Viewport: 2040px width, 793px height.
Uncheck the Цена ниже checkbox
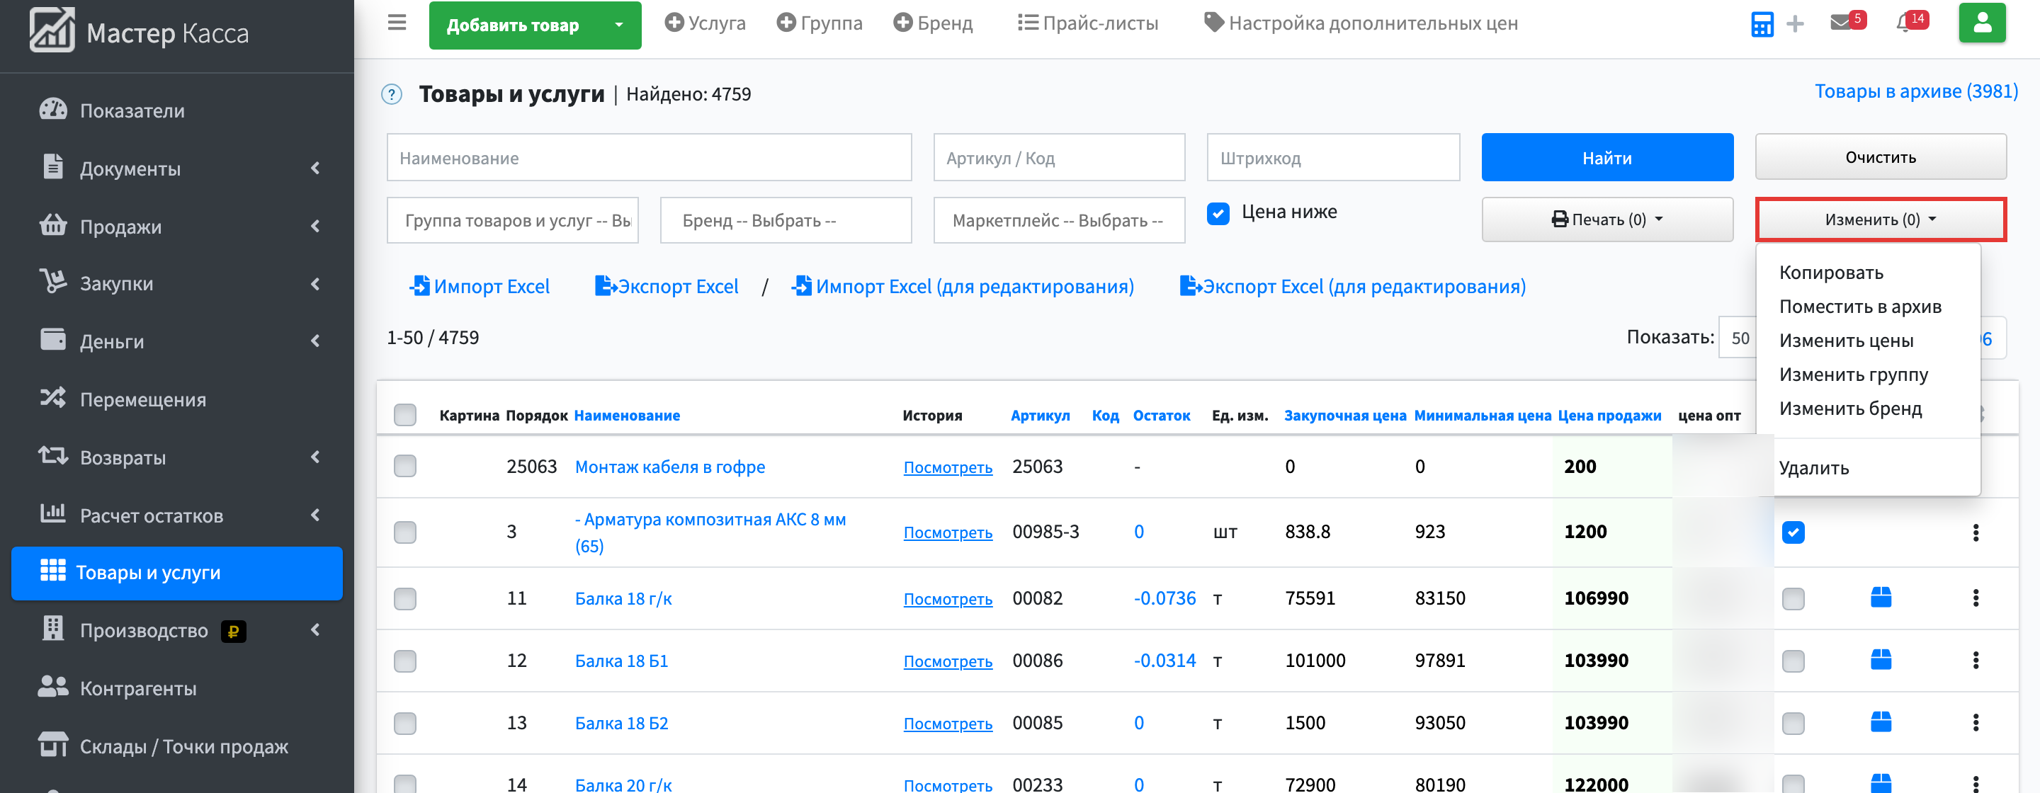[x=1218, y=213]
